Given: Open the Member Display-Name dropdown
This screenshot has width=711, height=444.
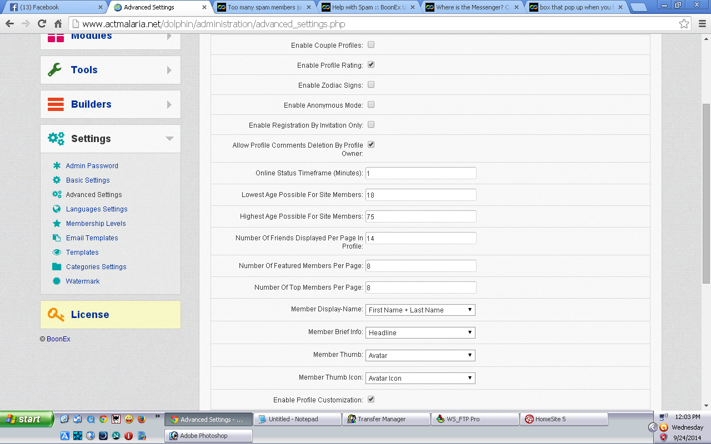Looking at the screenshot, I should (420, 310).
